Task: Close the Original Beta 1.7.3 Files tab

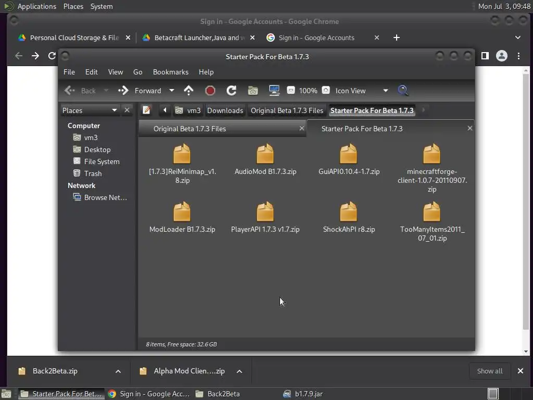Action: point(301,128)
